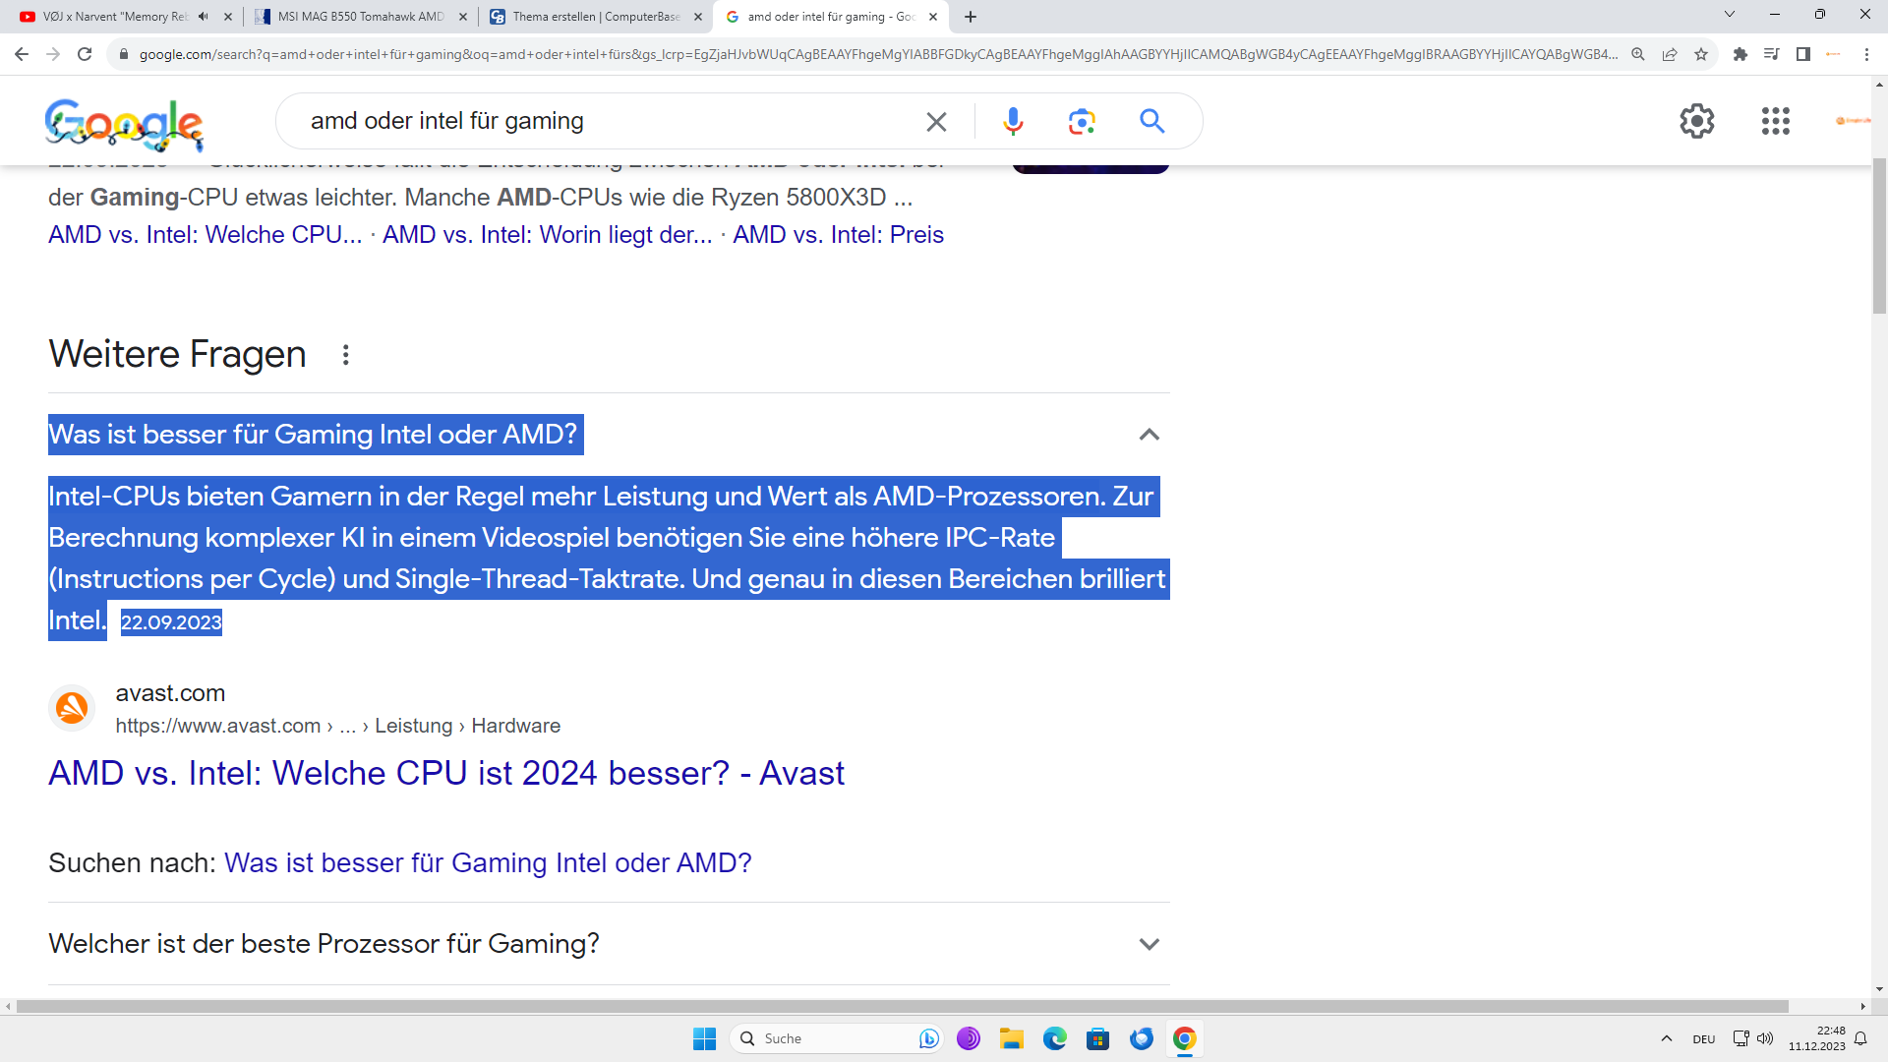Open Google settings gear

point(1696,121)
